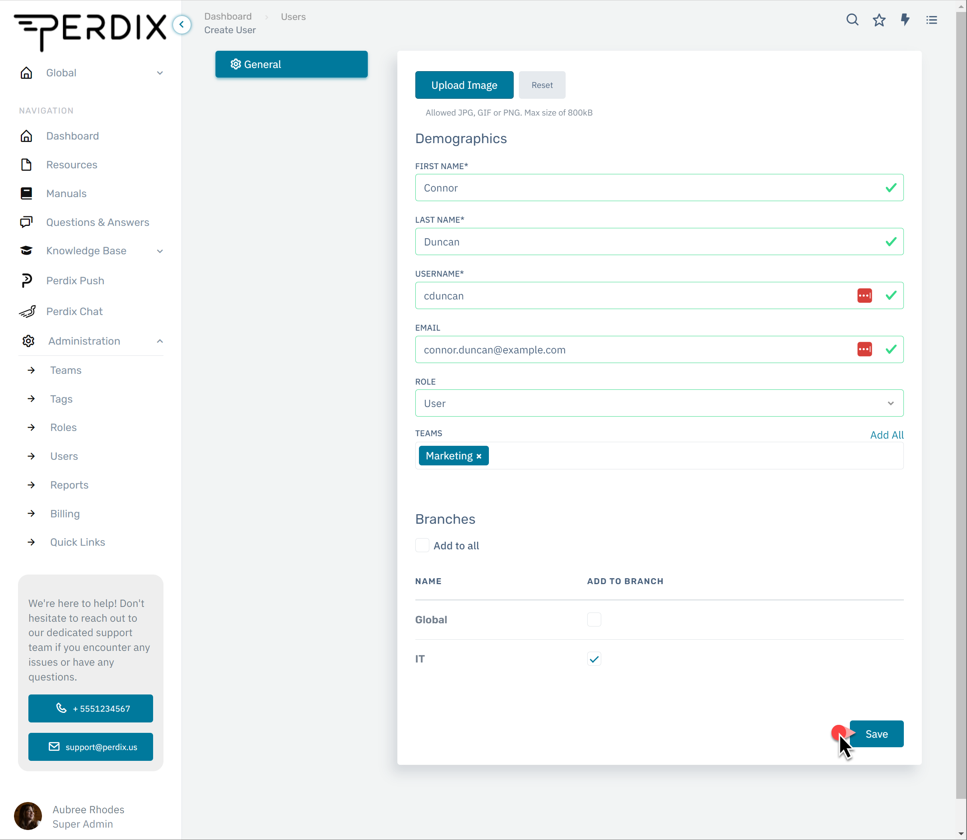Expand the Knowledge Base chevron
967x840 pixels.
160,251
